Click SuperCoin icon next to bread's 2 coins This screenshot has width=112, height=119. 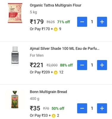[x=53, y=116]
